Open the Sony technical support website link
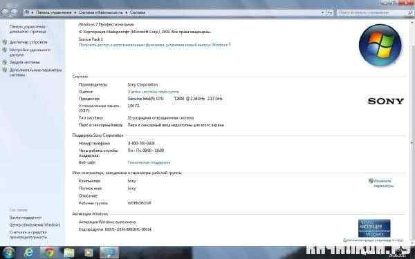 149,162
